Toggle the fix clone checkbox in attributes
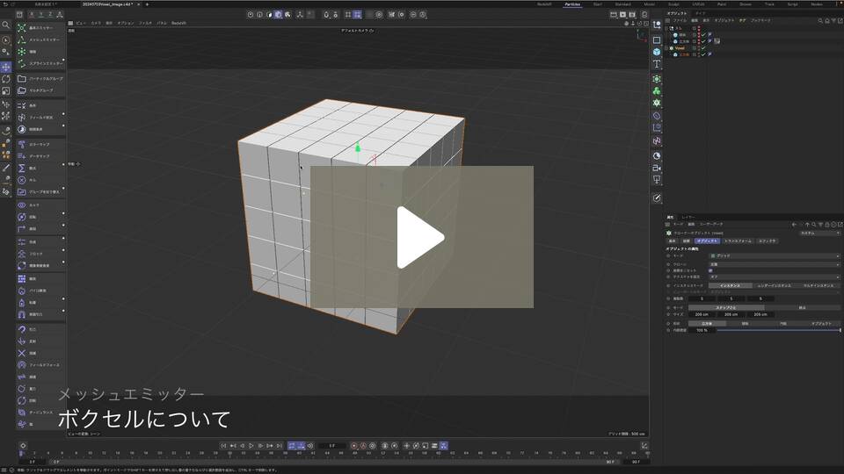This screenshot has height=474, width=844. pyautogui.click(x=710, y=270)
